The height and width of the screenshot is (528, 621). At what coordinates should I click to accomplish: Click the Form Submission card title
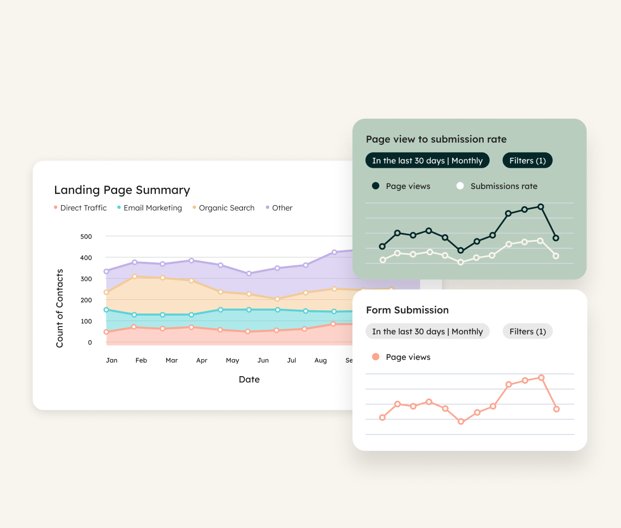pyautogui.click(x=407, y=310)
